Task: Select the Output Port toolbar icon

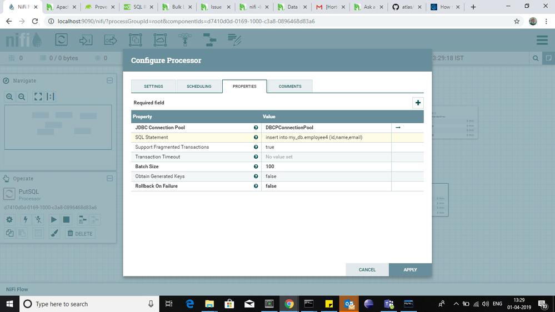Action: pos(111,39)
